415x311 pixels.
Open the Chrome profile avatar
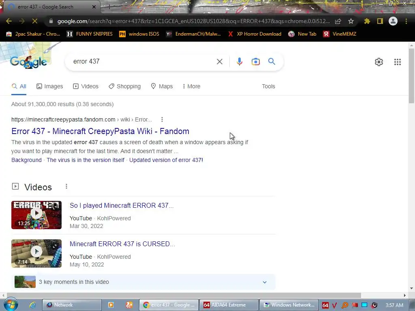pos(393,21)
